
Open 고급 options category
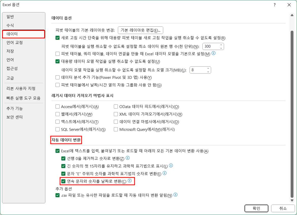[x=24, y=78]
